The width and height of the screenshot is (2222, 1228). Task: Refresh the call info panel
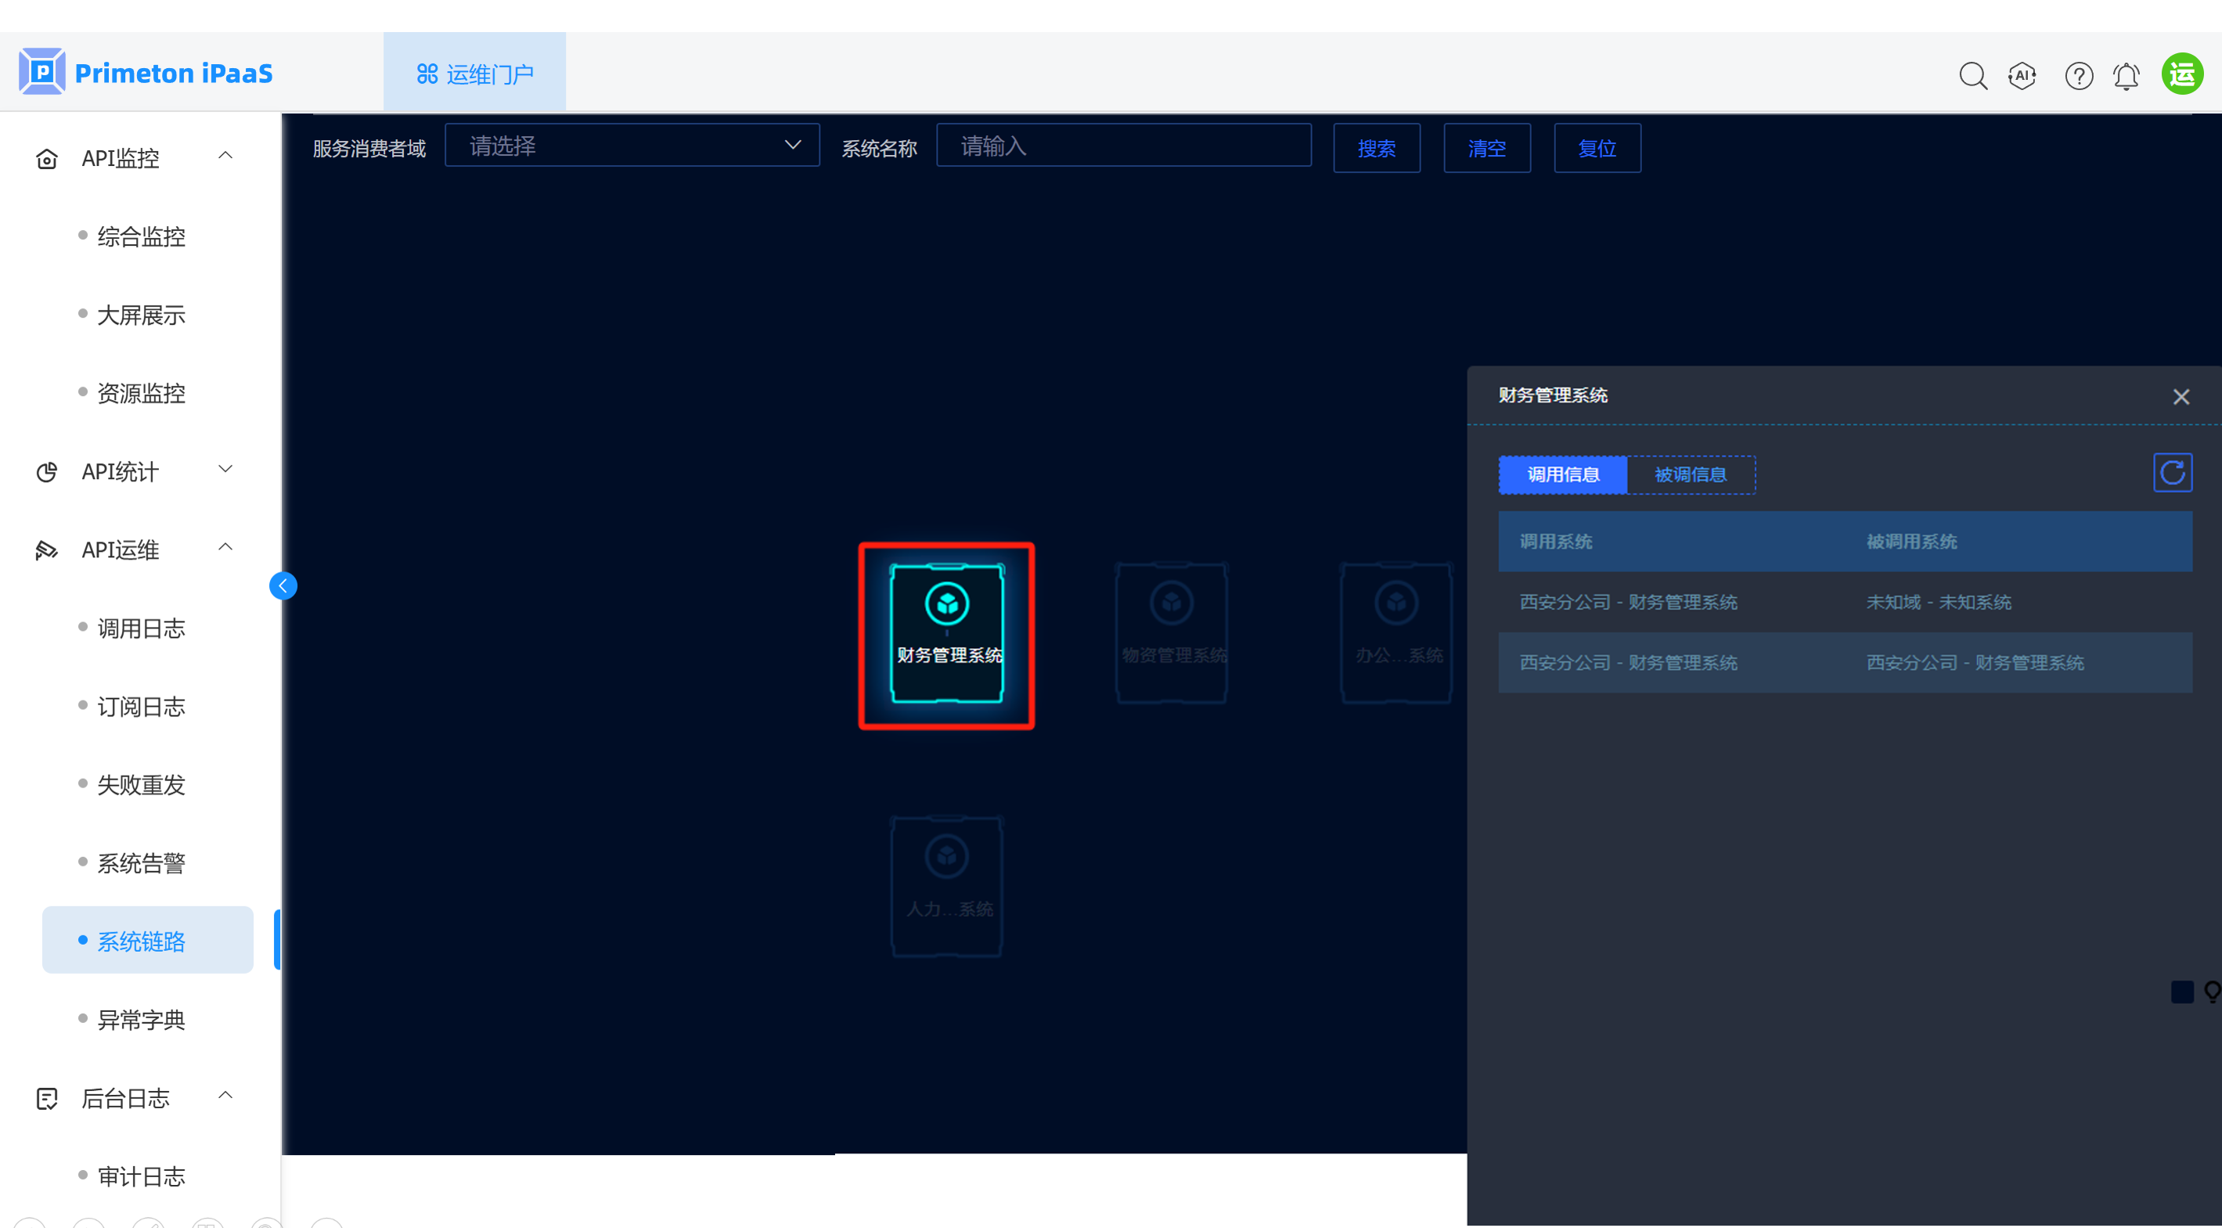tap(2172, 473)
